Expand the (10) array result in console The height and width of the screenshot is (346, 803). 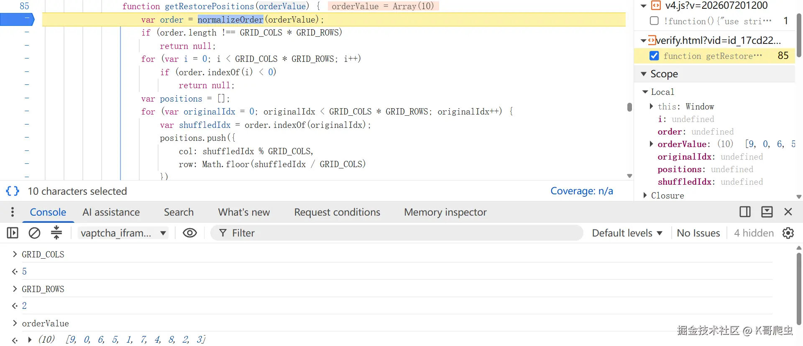tap(30, 340)
